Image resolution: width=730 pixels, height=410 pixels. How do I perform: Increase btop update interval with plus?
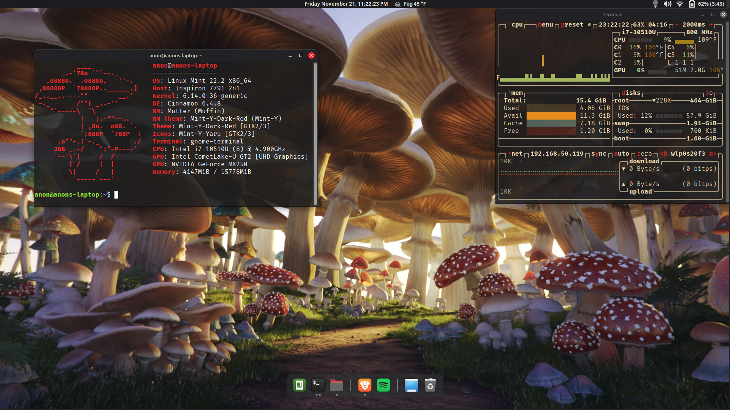[x=711, y=25]
